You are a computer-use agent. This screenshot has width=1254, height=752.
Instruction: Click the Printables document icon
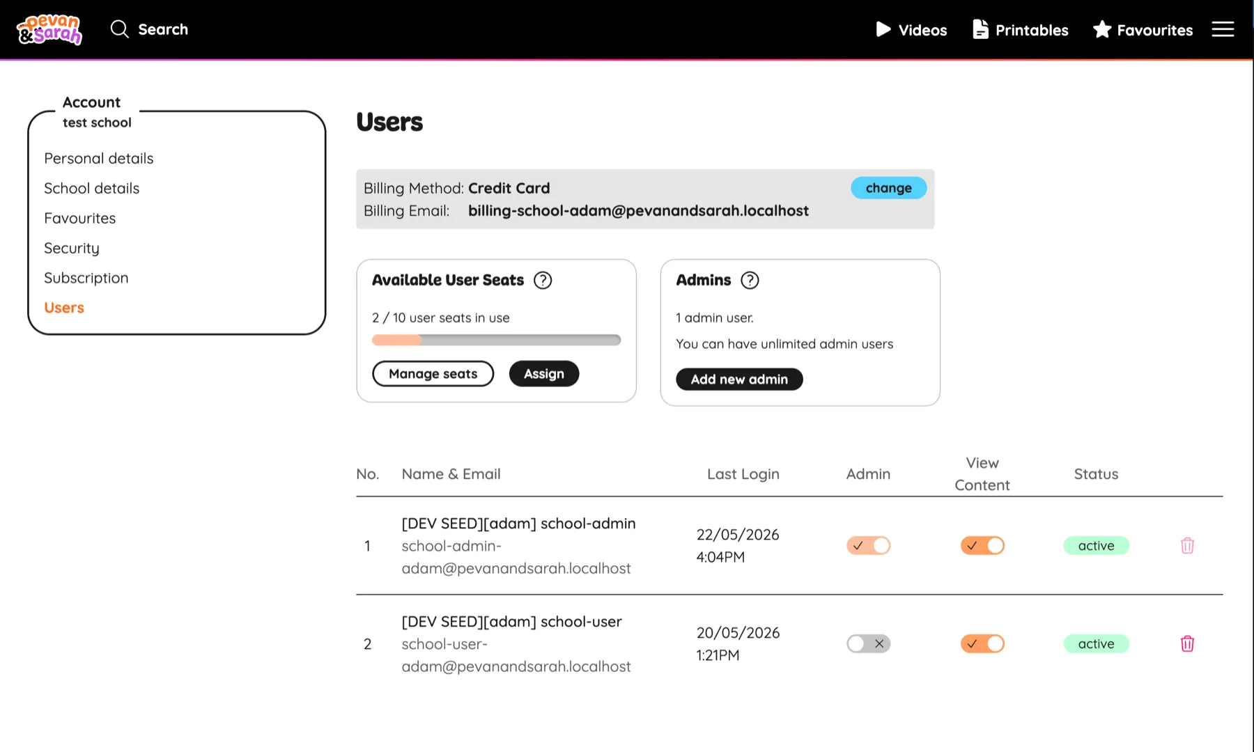point(980,29)
